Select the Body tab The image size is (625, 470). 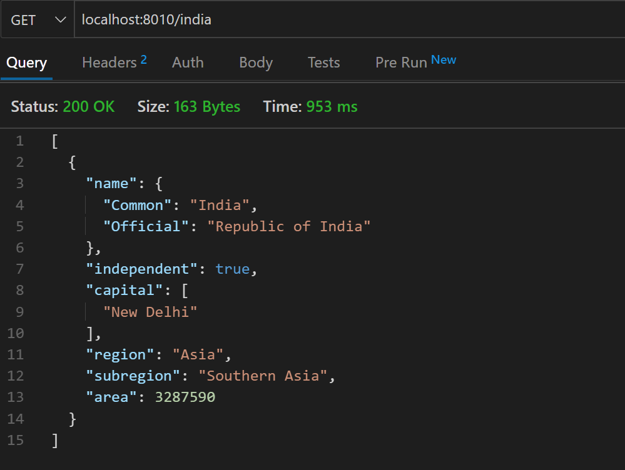coord(255,62)
